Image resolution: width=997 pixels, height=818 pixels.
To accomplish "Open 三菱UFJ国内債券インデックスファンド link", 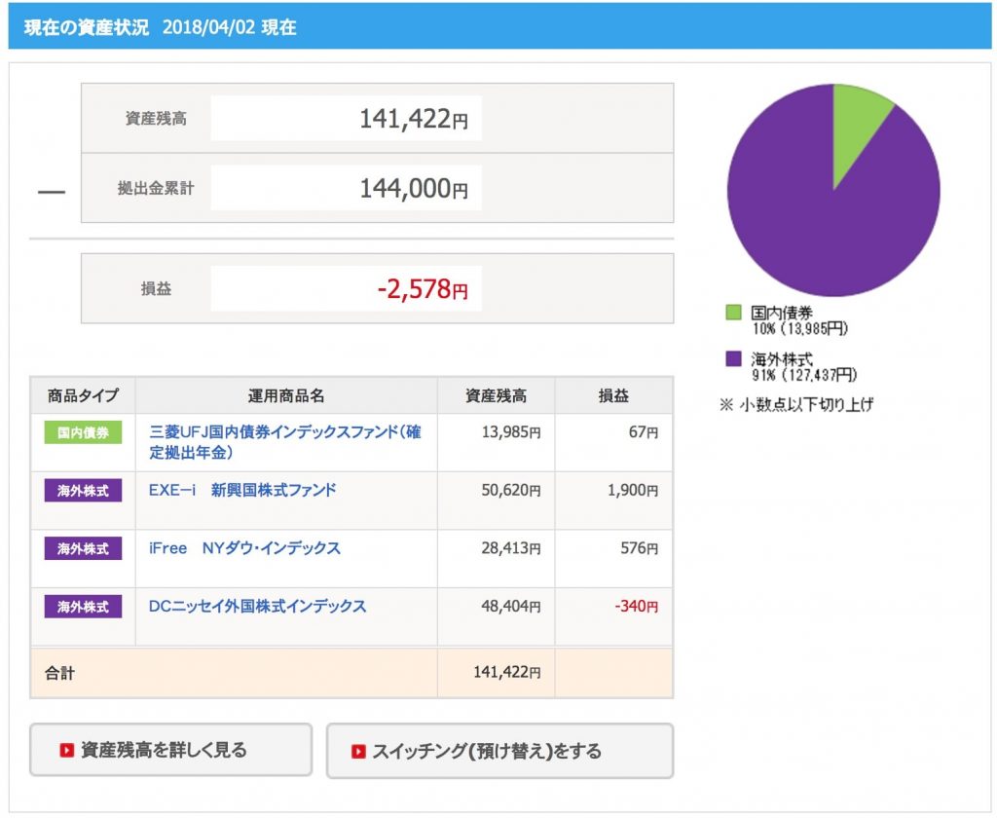I will coord(285,442).
